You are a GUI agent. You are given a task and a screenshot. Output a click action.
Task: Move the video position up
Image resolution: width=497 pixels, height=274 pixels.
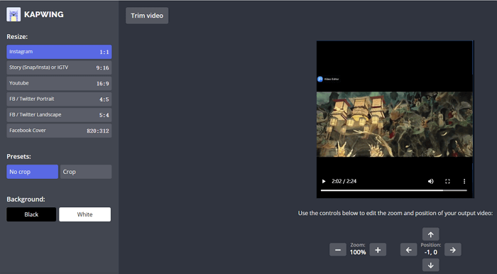pyautogui.click(x=431, y=234)
